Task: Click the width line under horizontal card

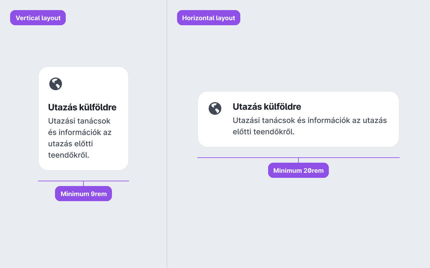Action: point(298,158)
